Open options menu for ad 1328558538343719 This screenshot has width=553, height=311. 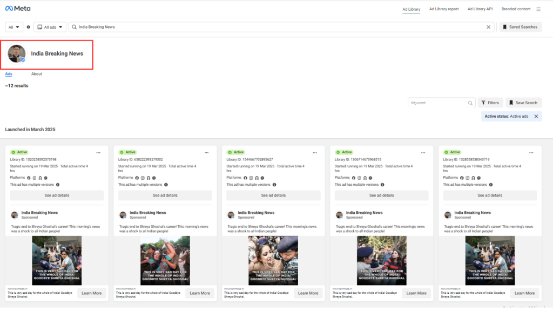(x=531, y=153)
